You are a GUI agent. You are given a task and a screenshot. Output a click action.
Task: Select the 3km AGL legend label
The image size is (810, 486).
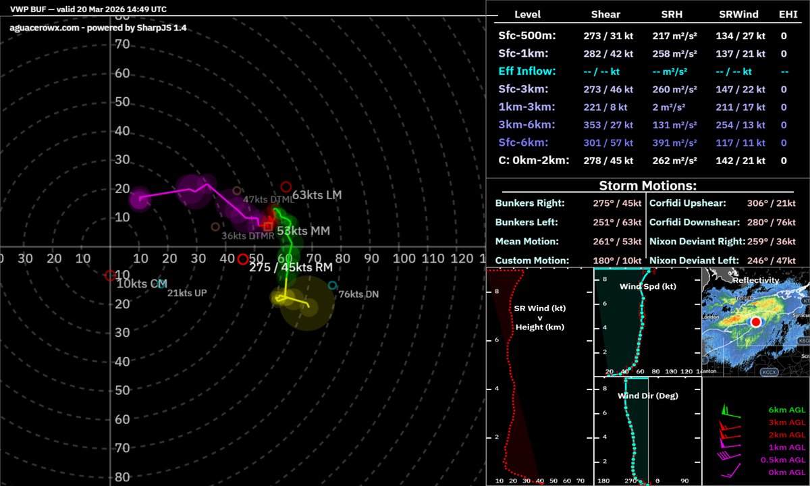786,423
